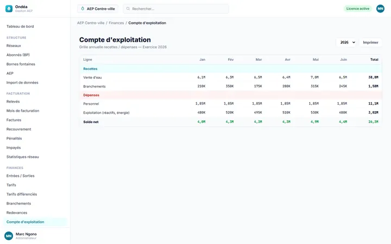The image size is (391, 244).
Task: Open the AEP Centre-ville network selector
Action: (x=98, y=9)
